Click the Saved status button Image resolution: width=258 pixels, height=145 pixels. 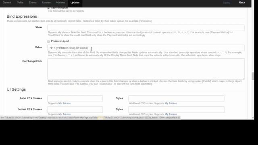point(227,3)
